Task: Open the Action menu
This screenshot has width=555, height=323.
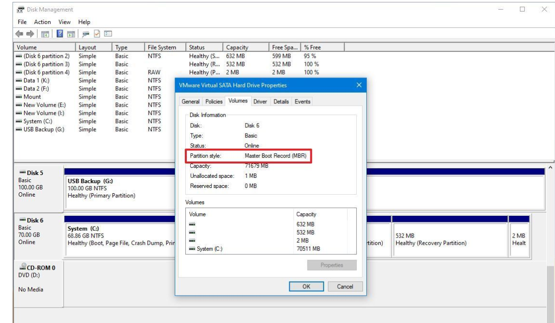Action: 42,22
